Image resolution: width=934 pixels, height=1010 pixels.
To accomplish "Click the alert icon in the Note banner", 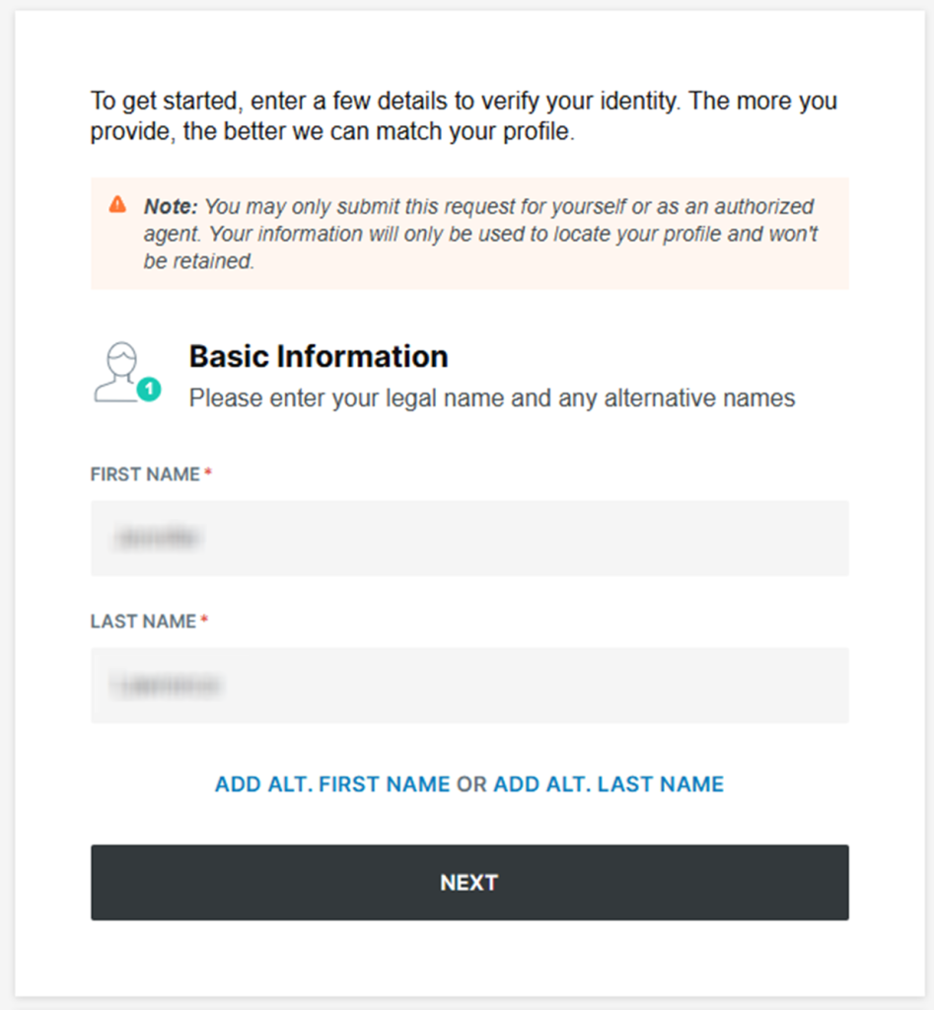I will pos(119,205).
